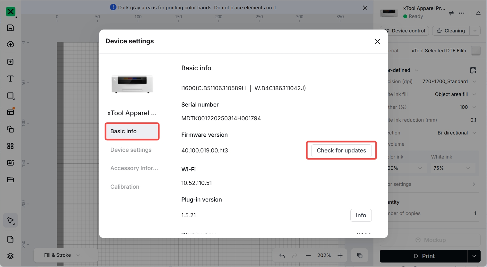Click the save preset icon beside user-defined
The image size is (487, 267).
point(473,70)
